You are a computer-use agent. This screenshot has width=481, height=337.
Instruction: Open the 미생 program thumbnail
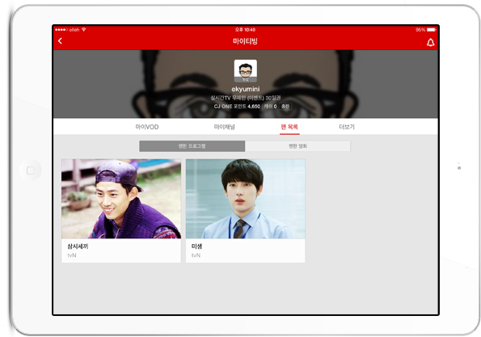[x=246, y=199]
